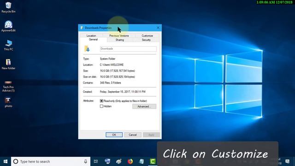Image resolution: width=295 pixels, height=166 pixels.
Task: Click the OK button
Action: pos(114,135)
